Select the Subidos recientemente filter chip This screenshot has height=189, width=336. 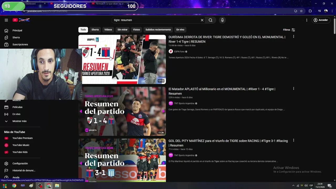[x=158, y=30]
